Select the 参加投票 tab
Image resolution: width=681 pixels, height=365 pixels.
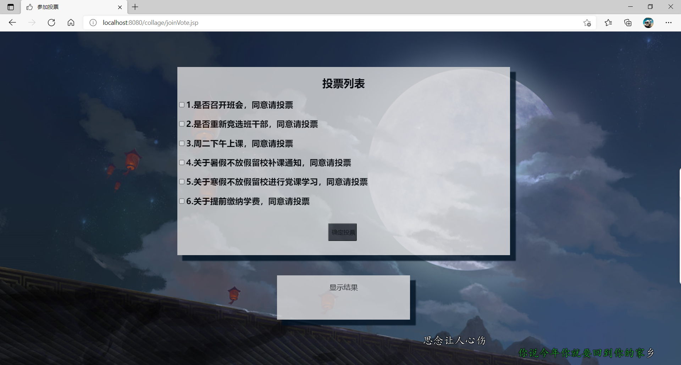[74, 7]
